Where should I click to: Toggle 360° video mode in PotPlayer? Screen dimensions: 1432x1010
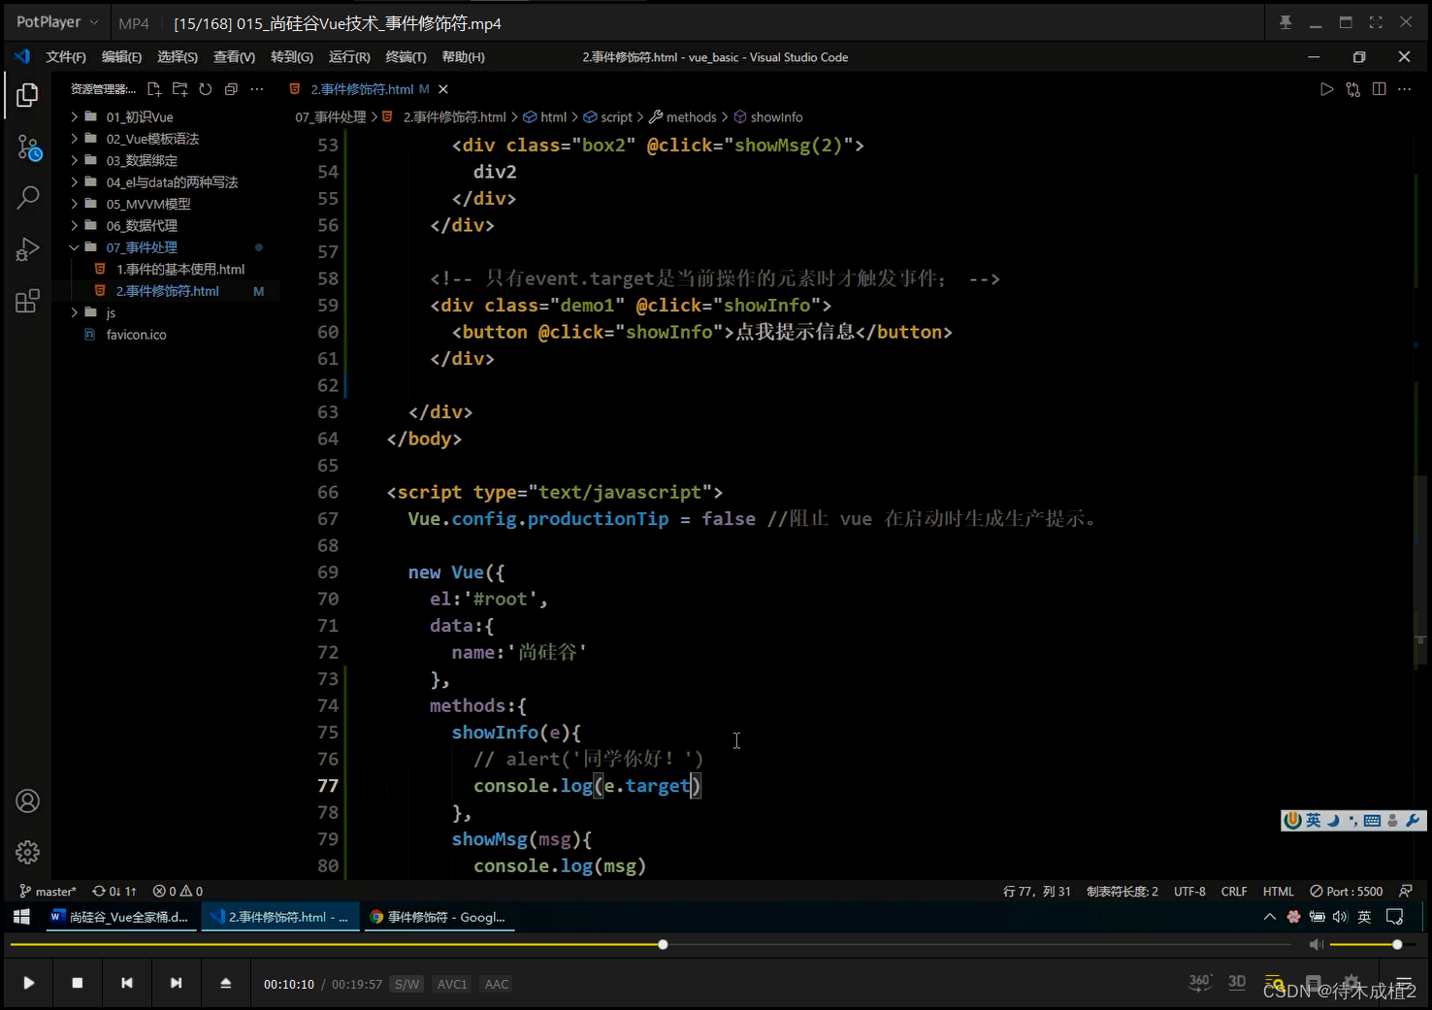click(1200, 982)
